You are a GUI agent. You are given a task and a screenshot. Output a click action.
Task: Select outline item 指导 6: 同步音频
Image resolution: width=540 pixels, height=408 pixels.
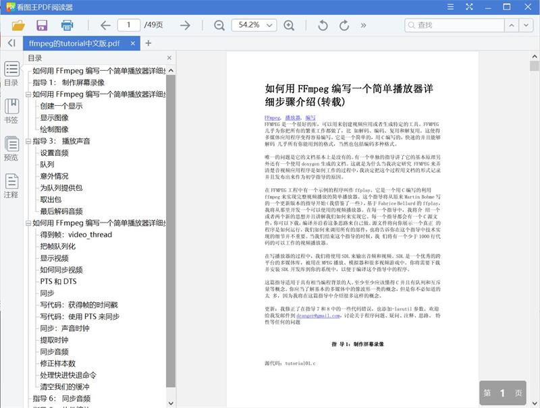pyautogui.click(x=61, y=399)
